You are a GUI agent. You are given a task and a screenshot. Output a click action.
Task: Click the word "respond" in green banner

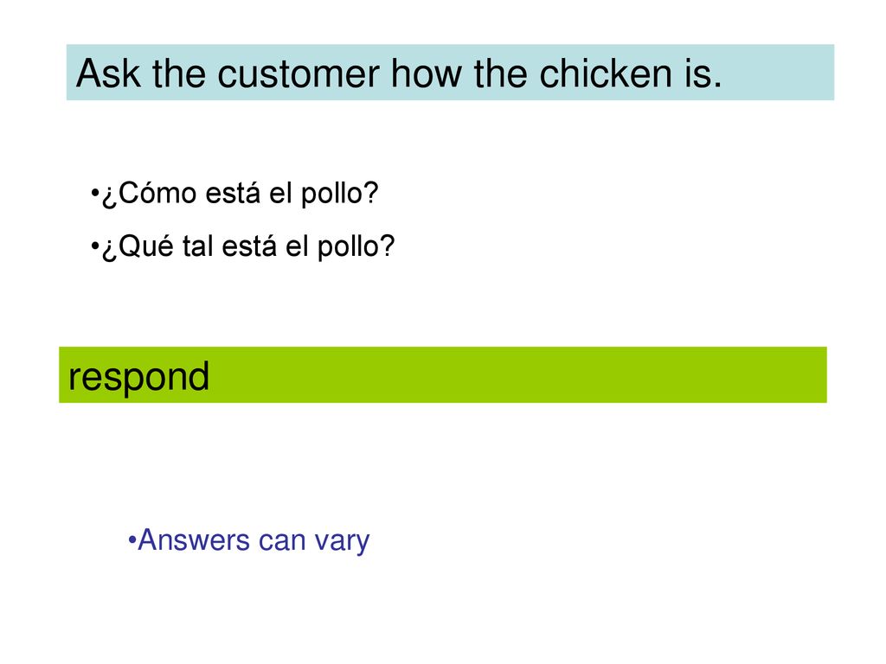pos(139,377)
